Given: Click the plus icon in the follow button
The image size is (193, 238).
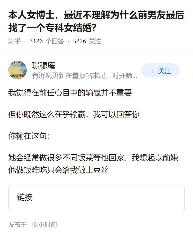Looking at the screenshot, I should [153, 71].
